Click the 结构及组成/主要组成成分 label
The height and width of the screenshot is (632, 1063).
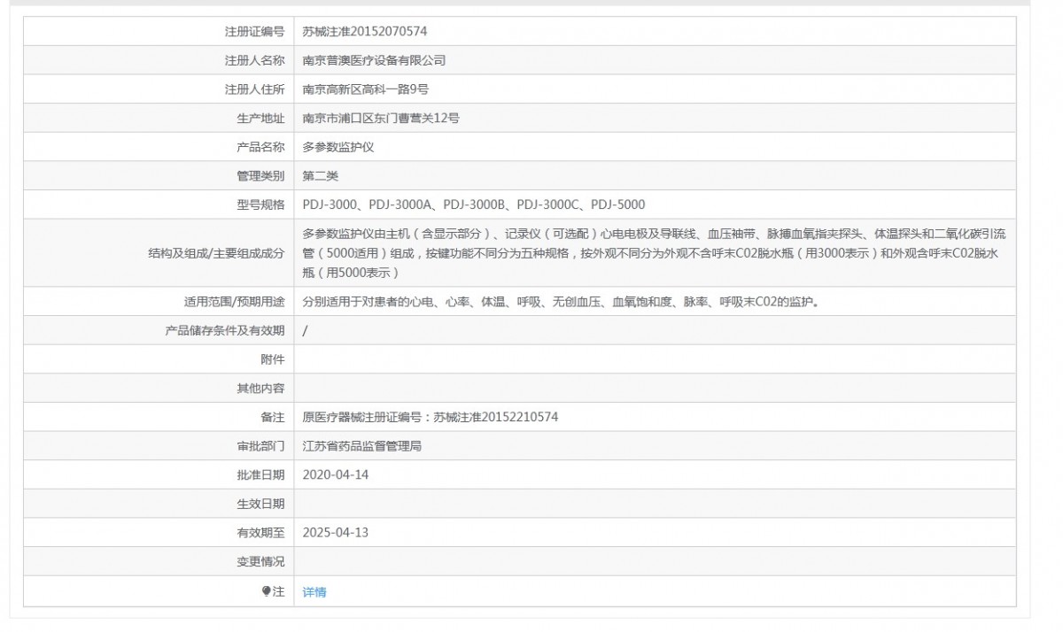pyautogui.click(x=217, y=253)
